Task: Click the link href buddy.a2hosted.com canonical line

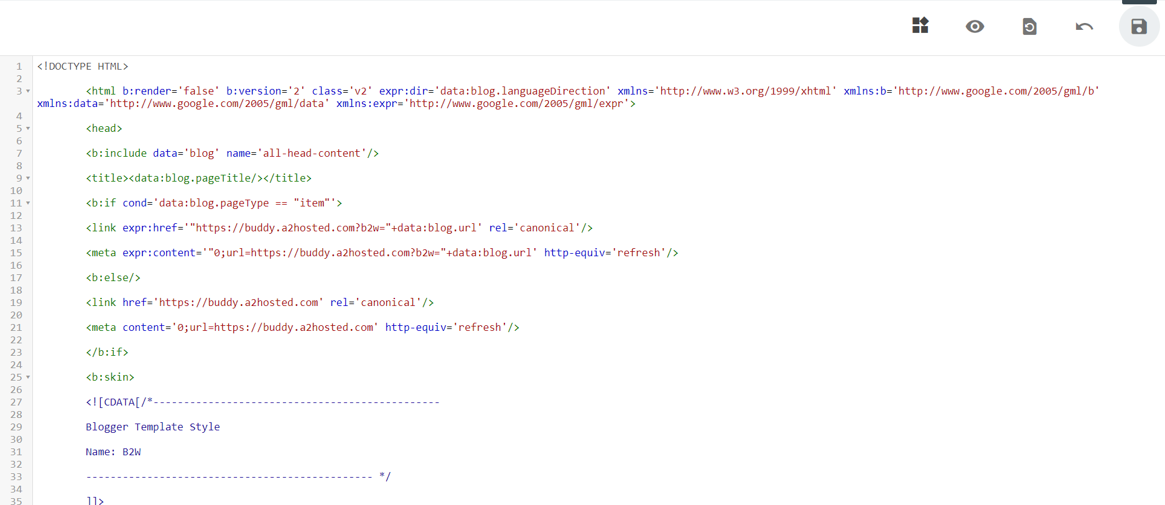Action: [260, 302]
